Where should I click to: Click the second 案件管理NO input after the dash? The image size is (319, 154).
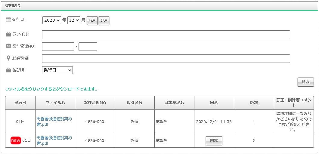(x=88, y=47)
